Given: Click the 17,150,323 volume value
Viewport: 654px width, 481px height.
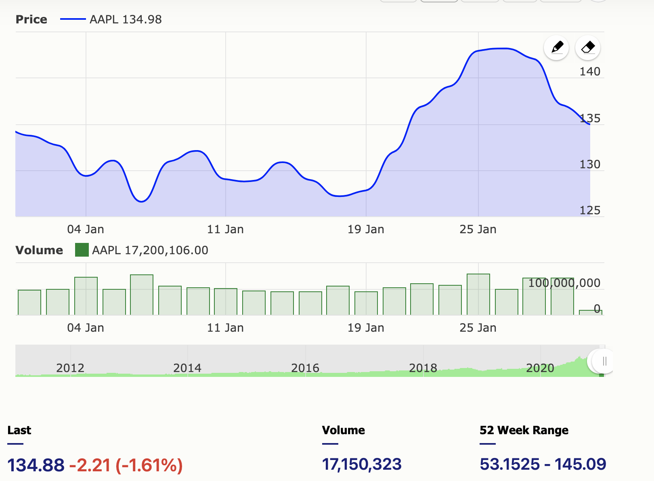Looking at the screenshot, I should tap(362, 464).
